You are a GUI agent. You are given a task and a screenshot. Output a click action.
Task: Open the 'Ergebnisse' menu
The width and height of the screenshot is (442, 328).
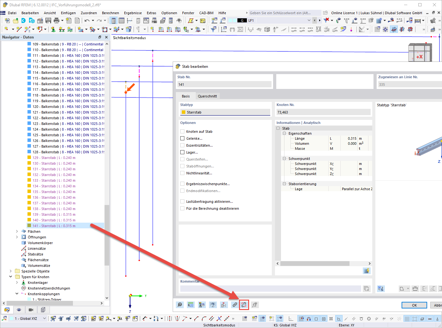coord(133,13)
